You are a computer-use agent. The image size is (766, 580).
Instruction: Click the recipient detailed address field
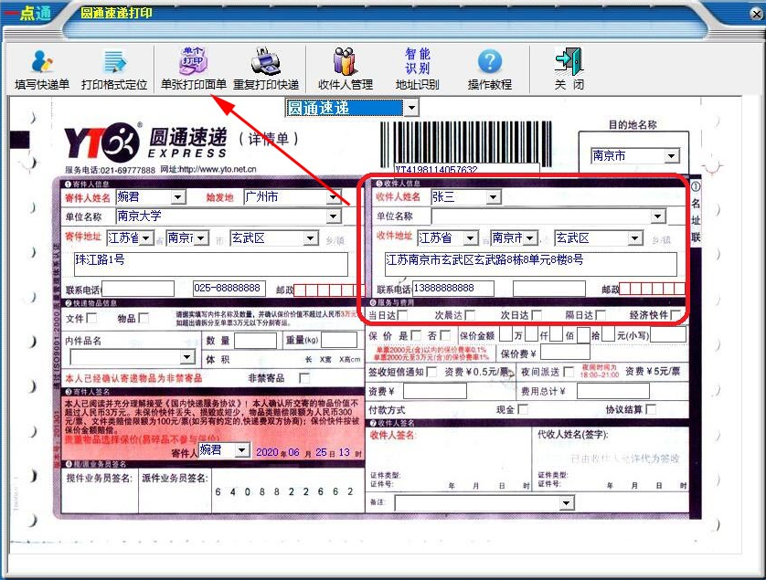(531, 264)
